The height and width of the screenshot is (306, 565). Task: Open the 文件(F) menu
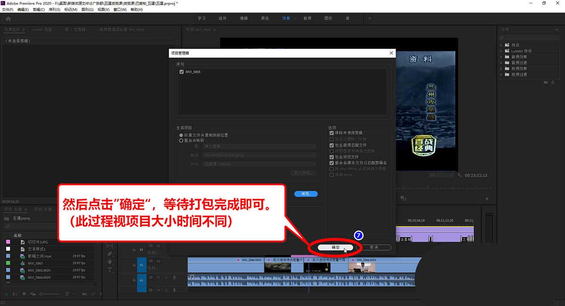coord(8,9)
